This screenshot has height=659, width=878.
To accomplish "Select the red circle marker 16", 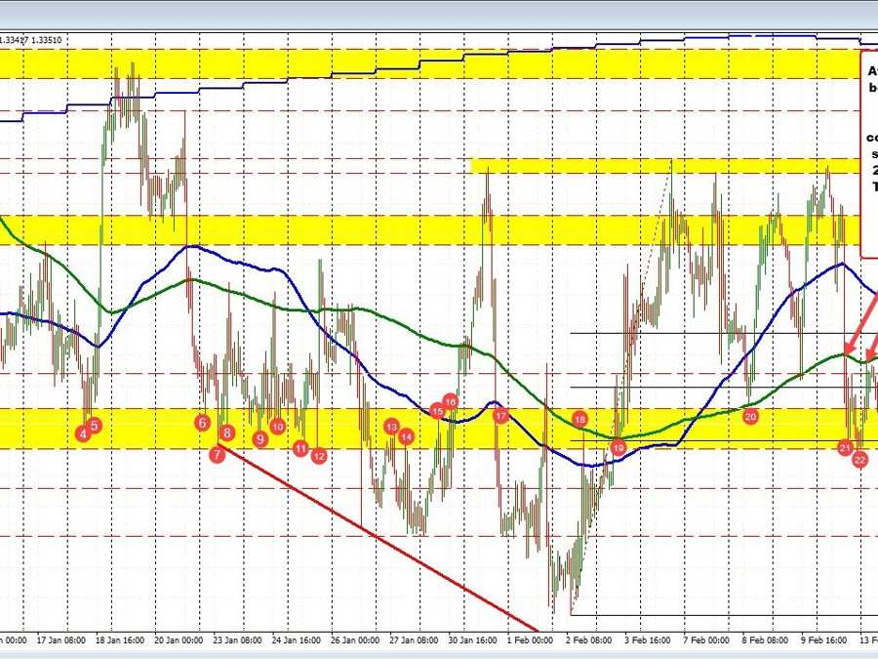I will pos(451,401).
